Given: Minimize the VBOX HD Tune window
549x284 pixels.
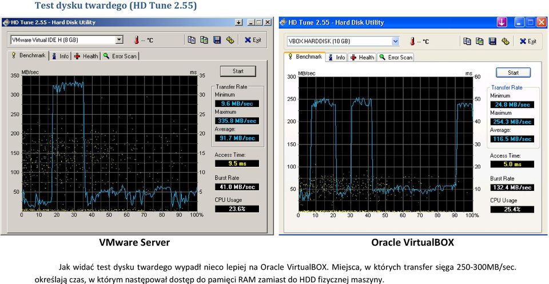Looking at the screenshot, I should 519,22.
